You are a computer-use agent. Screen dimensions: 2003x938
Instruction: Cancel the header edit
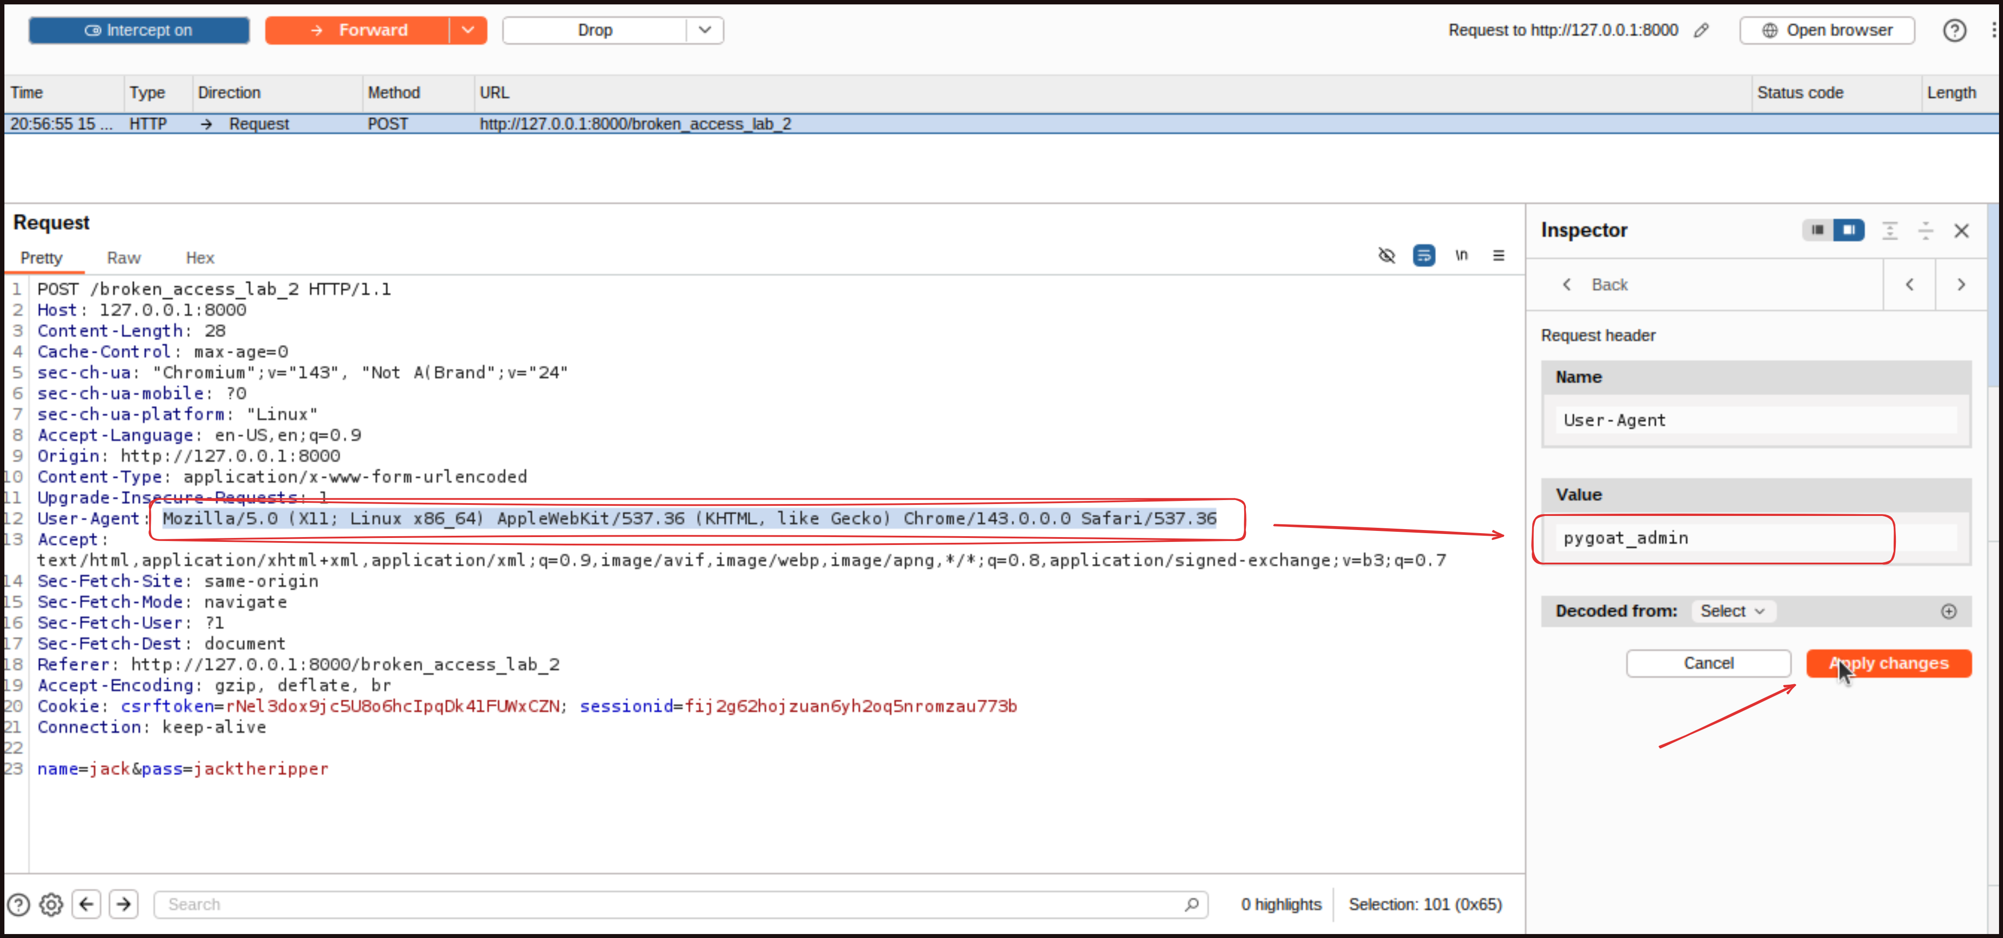click(1708, 664)
